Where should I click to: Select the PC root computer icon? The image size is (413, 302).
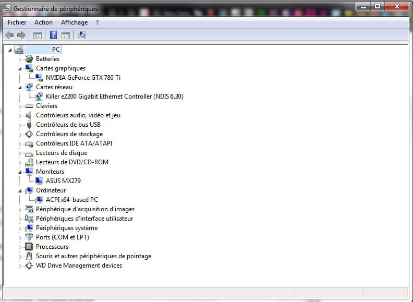(19, 50)
